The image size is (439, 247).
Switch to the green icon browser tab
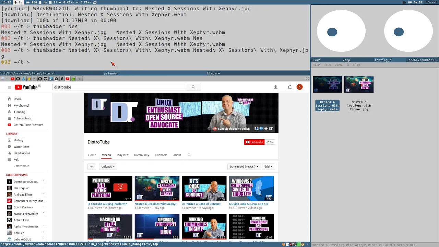point(73,79)
